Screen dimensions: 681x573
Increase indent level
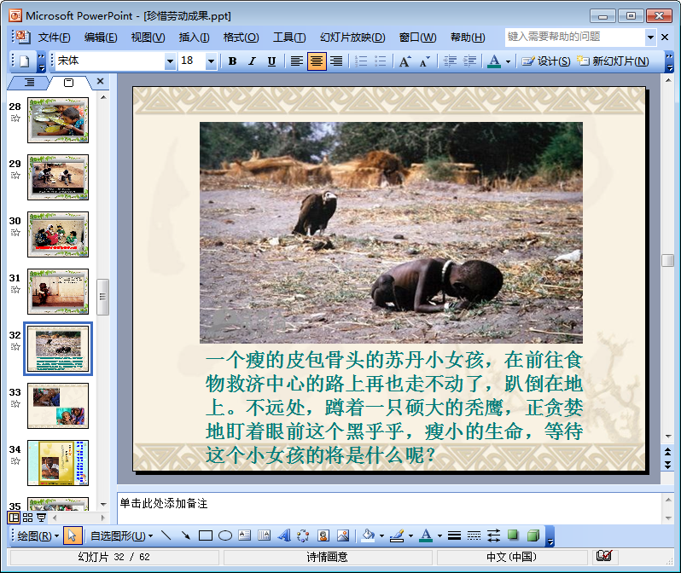pyautogui.click(x=470, y=61)
